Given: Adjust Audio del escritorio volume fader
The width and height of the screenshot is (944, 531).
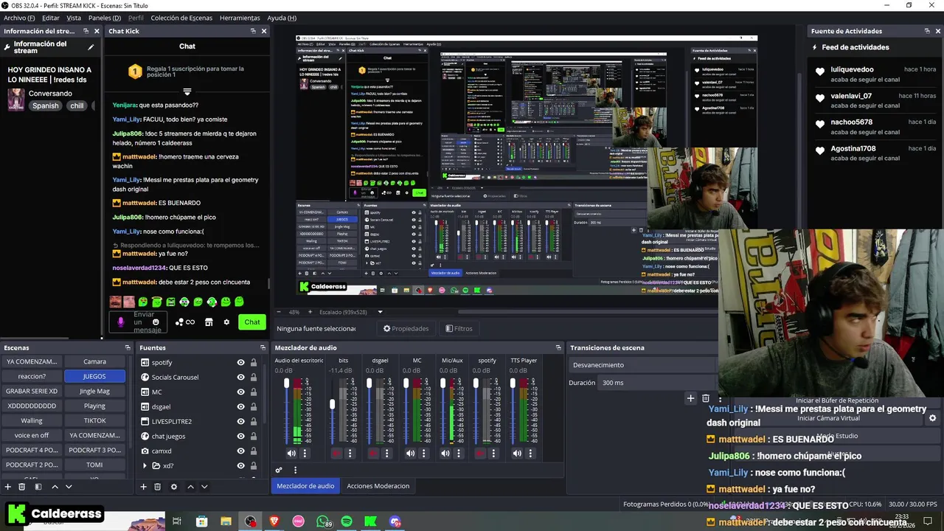Looking at the screenshot, I should coord(287,384).
